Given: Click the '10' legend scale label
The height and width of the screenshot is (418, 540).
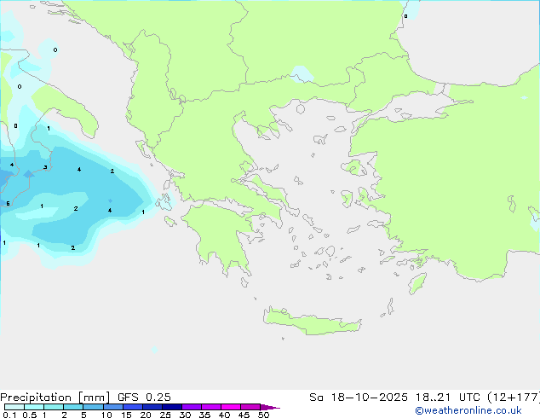Looking at the screenshot, I should pyautogui.click(x=106, y=415).
